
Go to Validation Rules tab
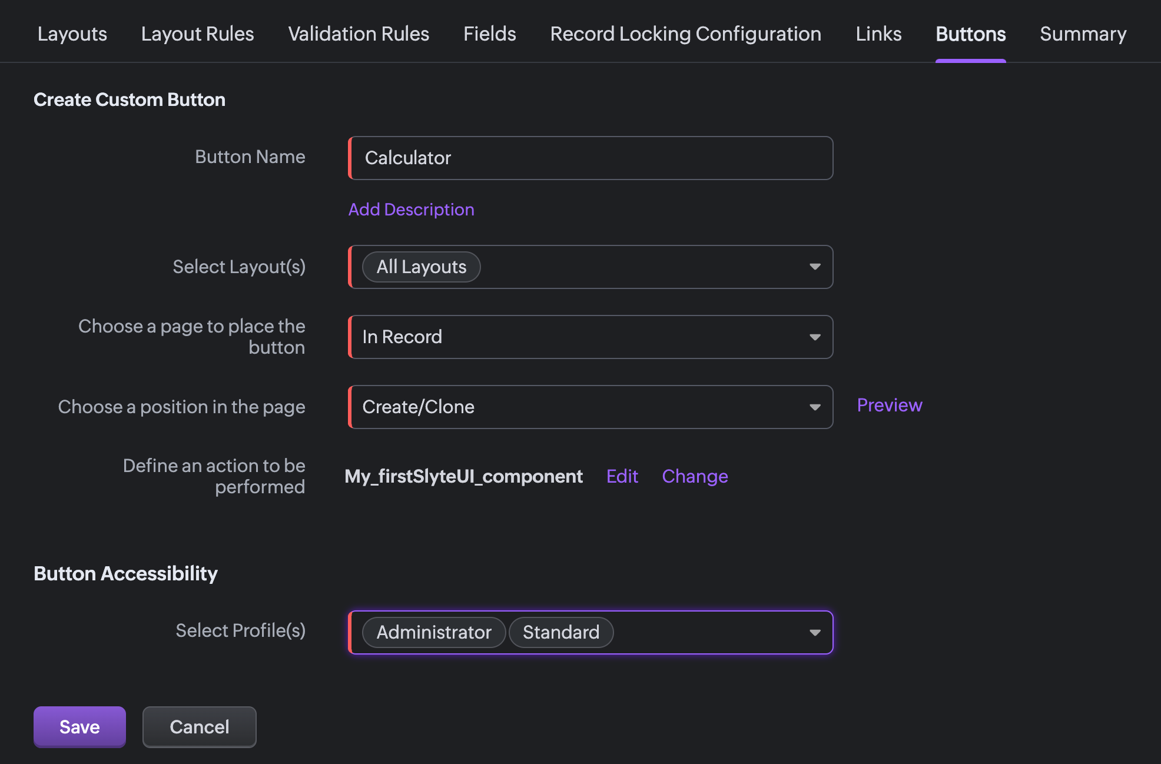[x=359, y=34]
